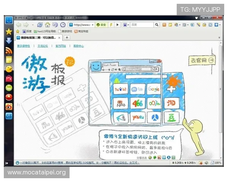
Task: Click the scrolling news headline in status bar
Action: click(79, 163)
